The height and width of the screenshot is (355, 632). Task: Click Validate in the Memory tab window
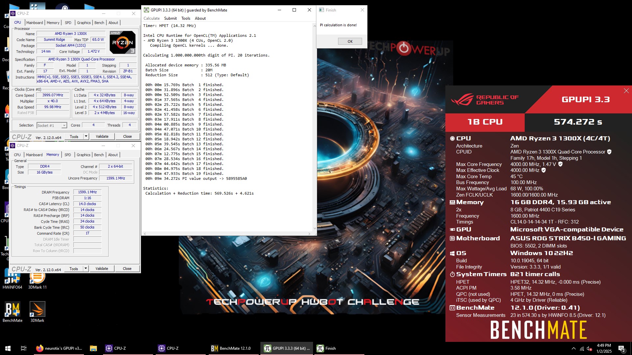point(102,269)
